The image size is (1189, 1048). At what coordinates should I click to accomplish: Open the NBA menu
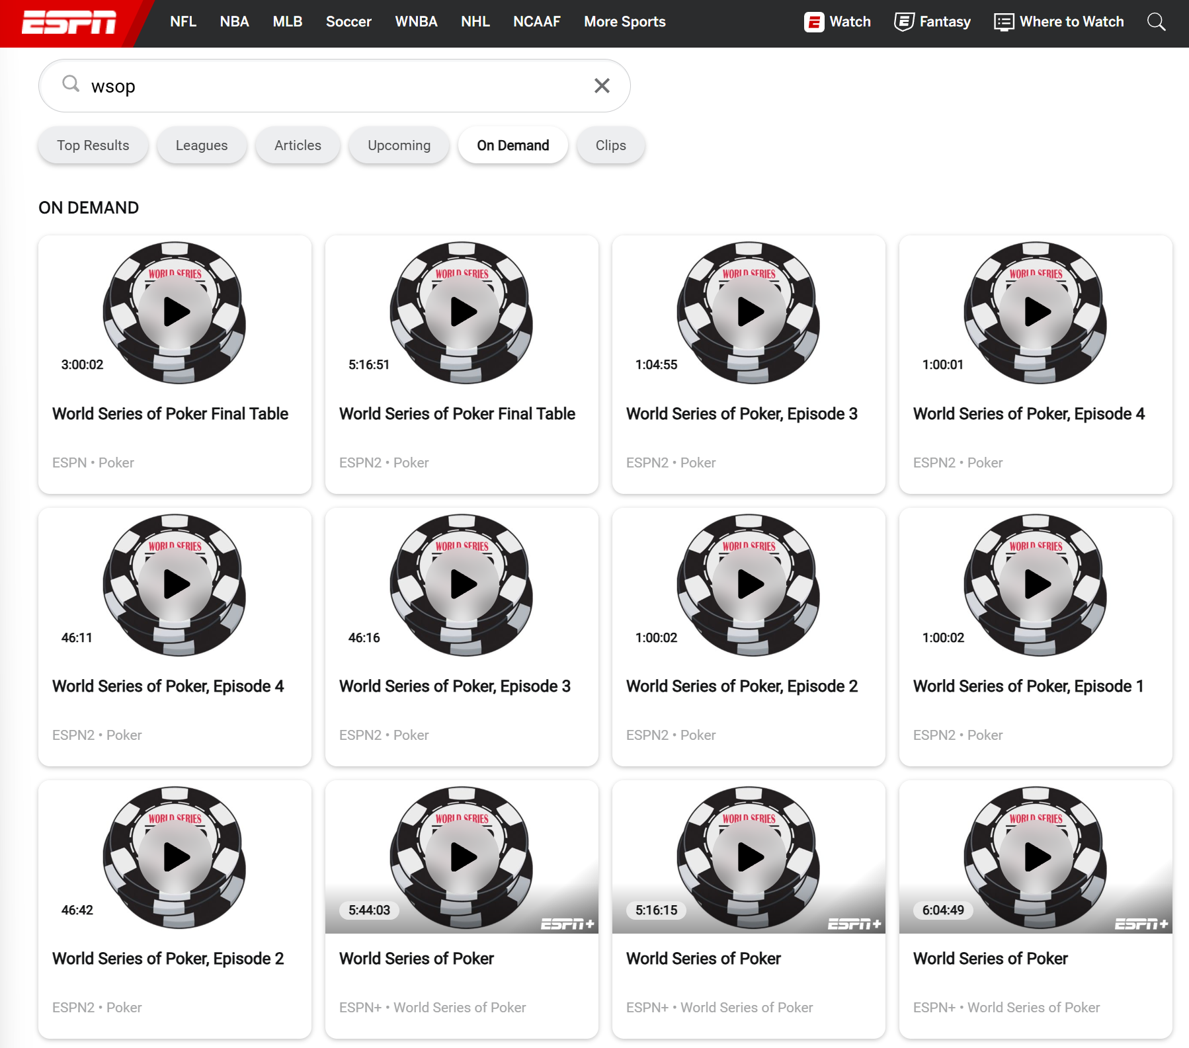click(235, 22)
